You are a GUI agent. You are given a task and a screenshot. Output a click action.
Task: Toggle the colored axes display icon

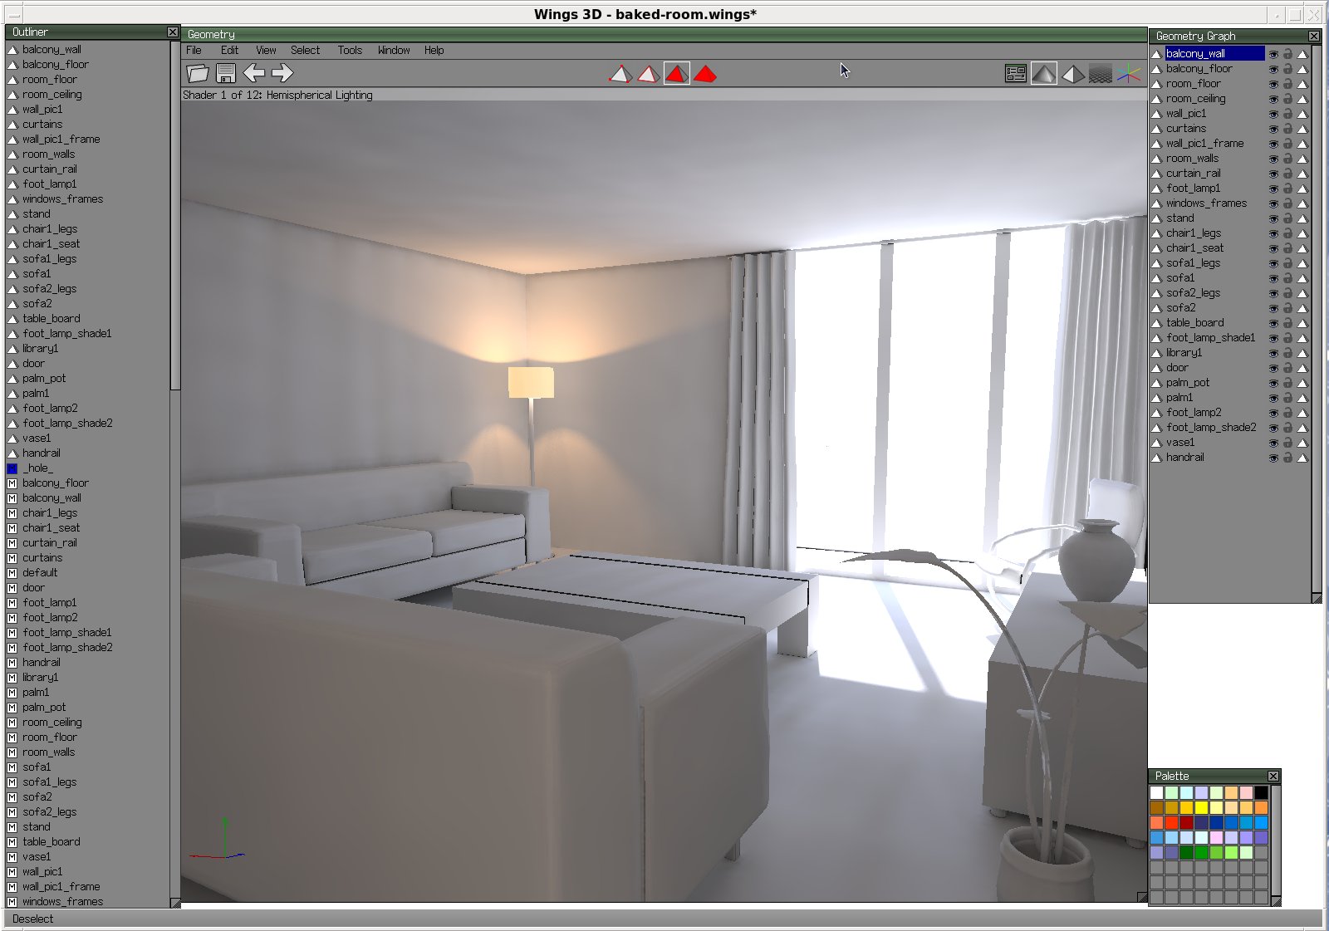pos(1128,74)
